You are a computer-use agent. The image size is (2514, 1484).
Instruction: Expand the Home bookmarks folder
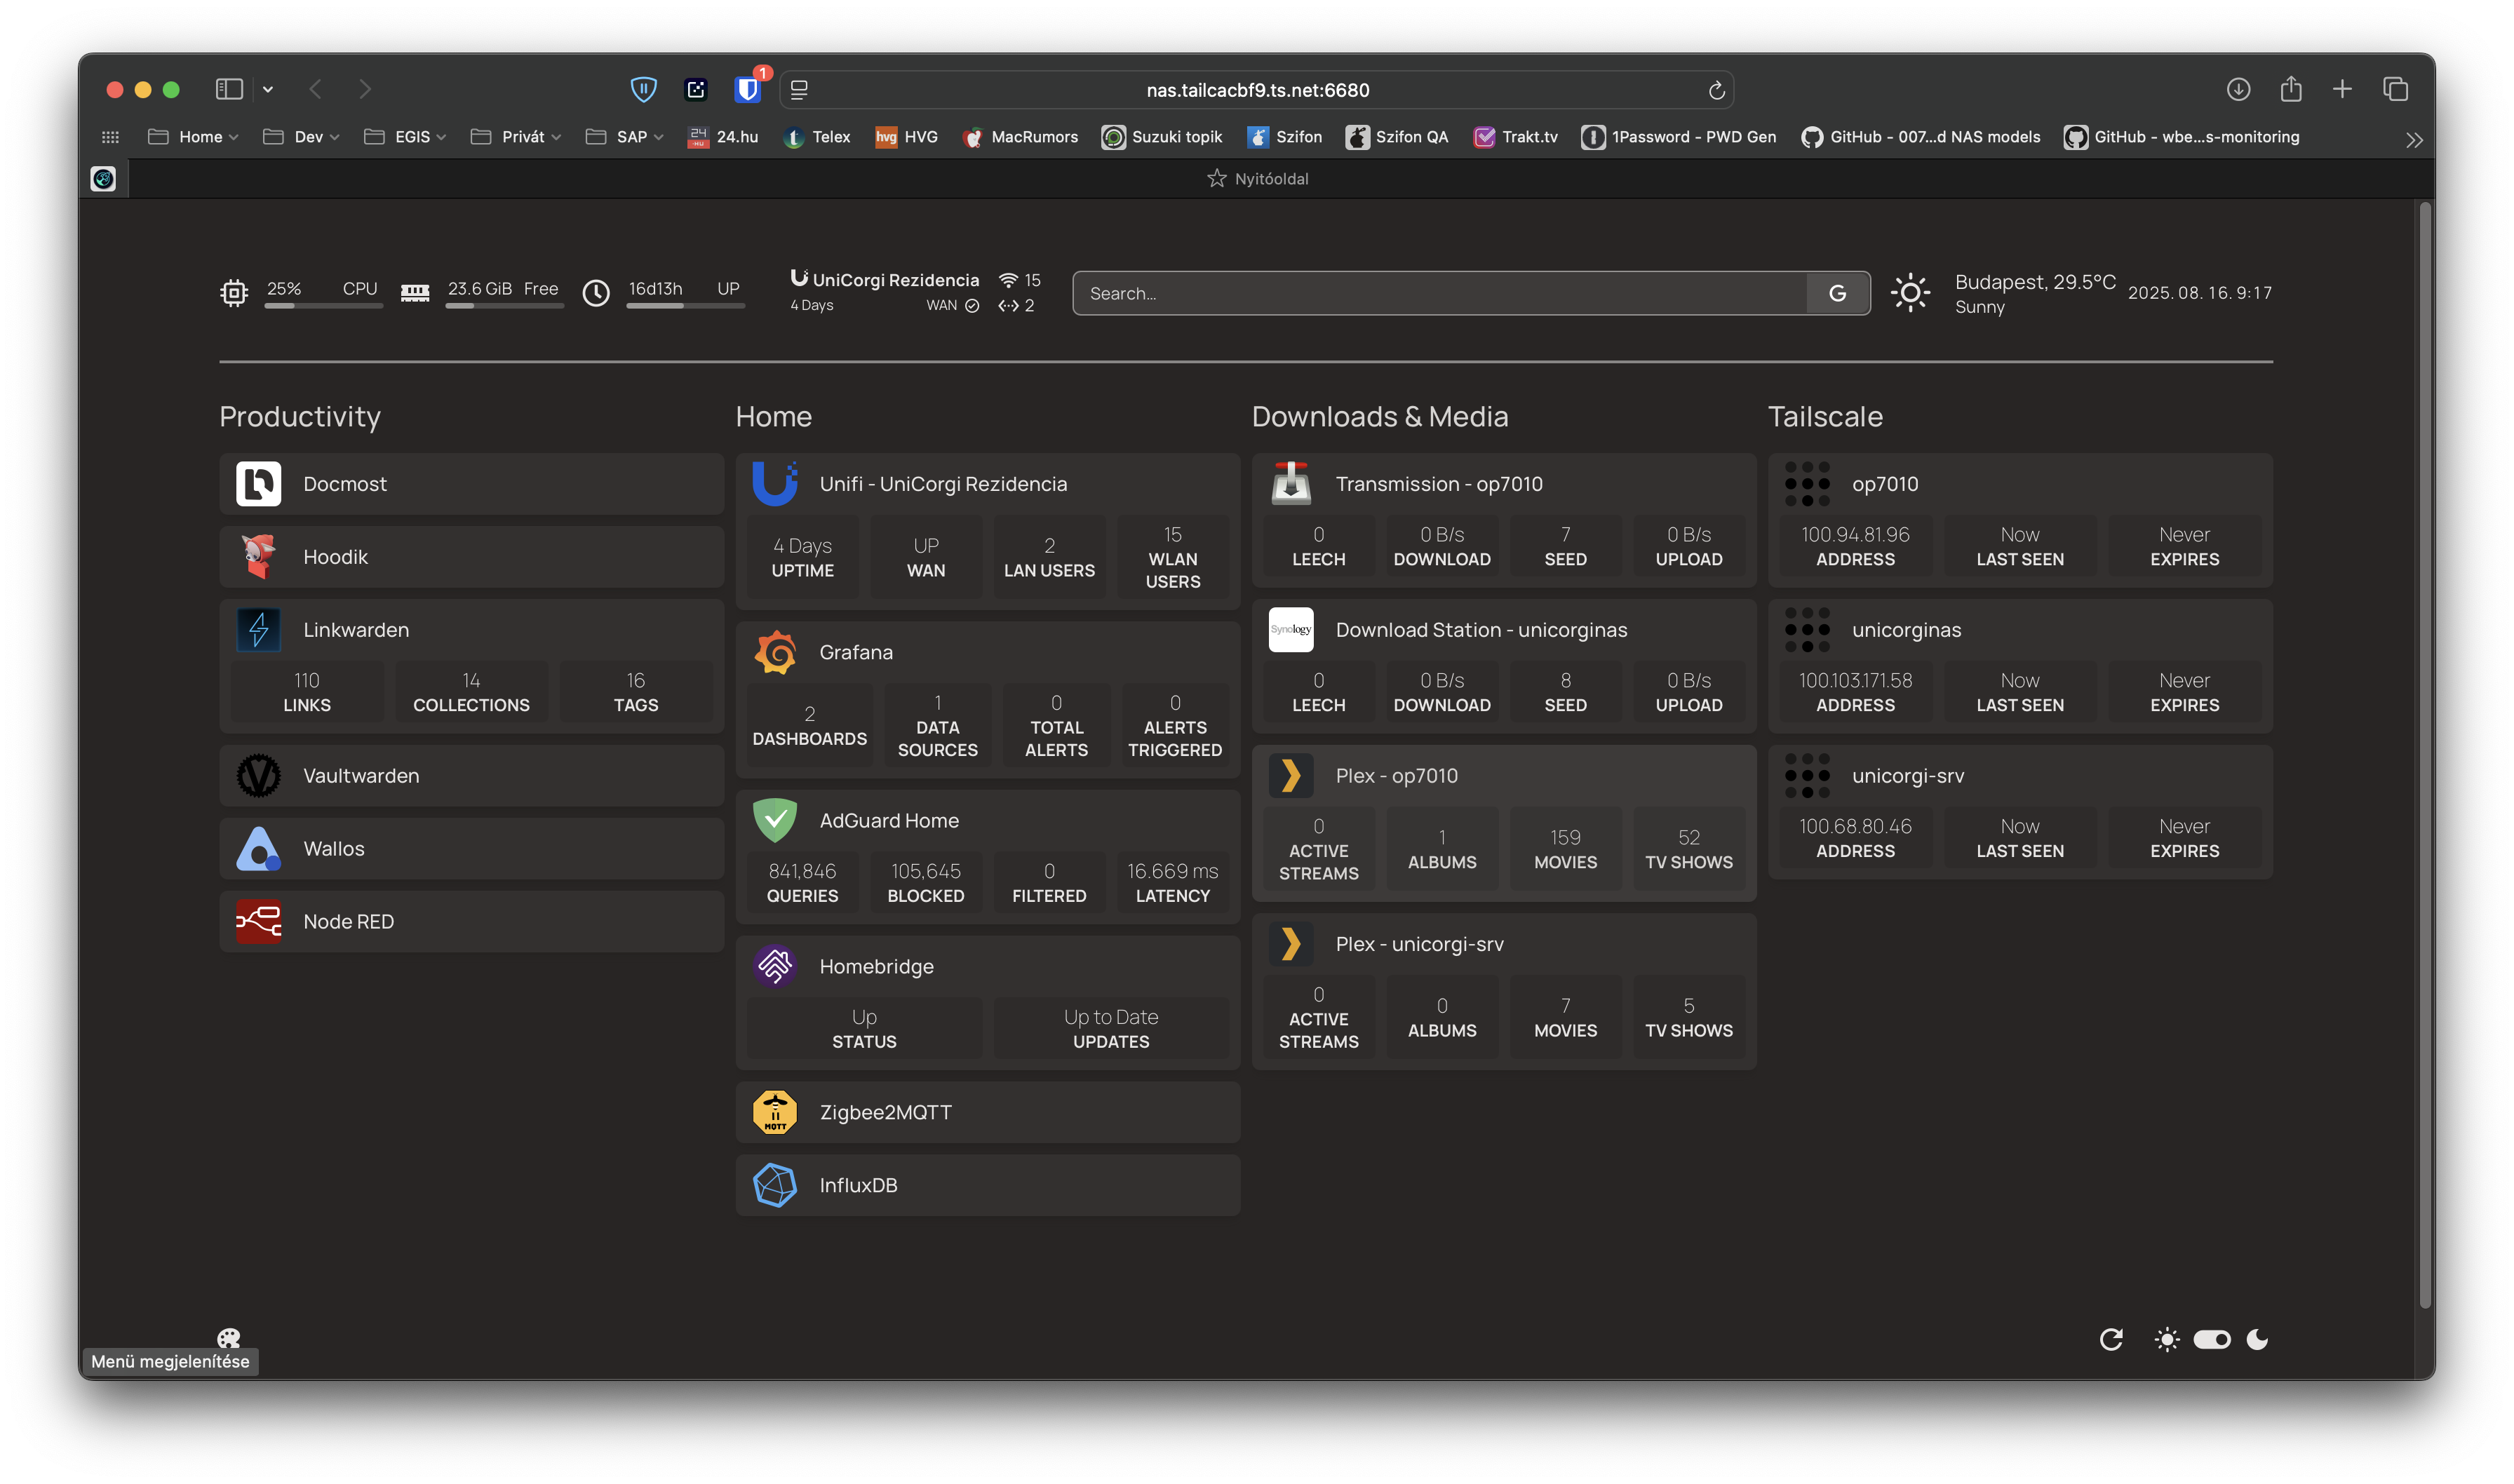(x=193, y=137)
